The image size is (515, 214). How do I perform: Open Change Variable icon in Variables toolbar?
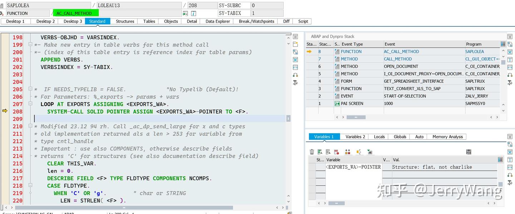tap(320, 151)
